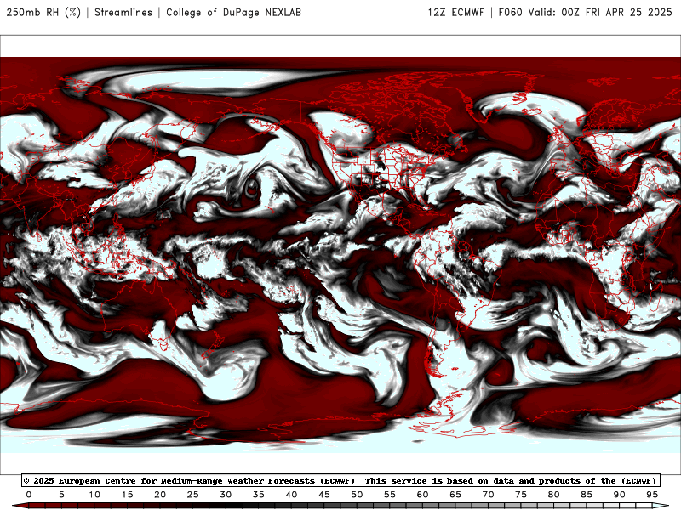
Task: Click the "45" colorbar label
Action: click(324, 495)
